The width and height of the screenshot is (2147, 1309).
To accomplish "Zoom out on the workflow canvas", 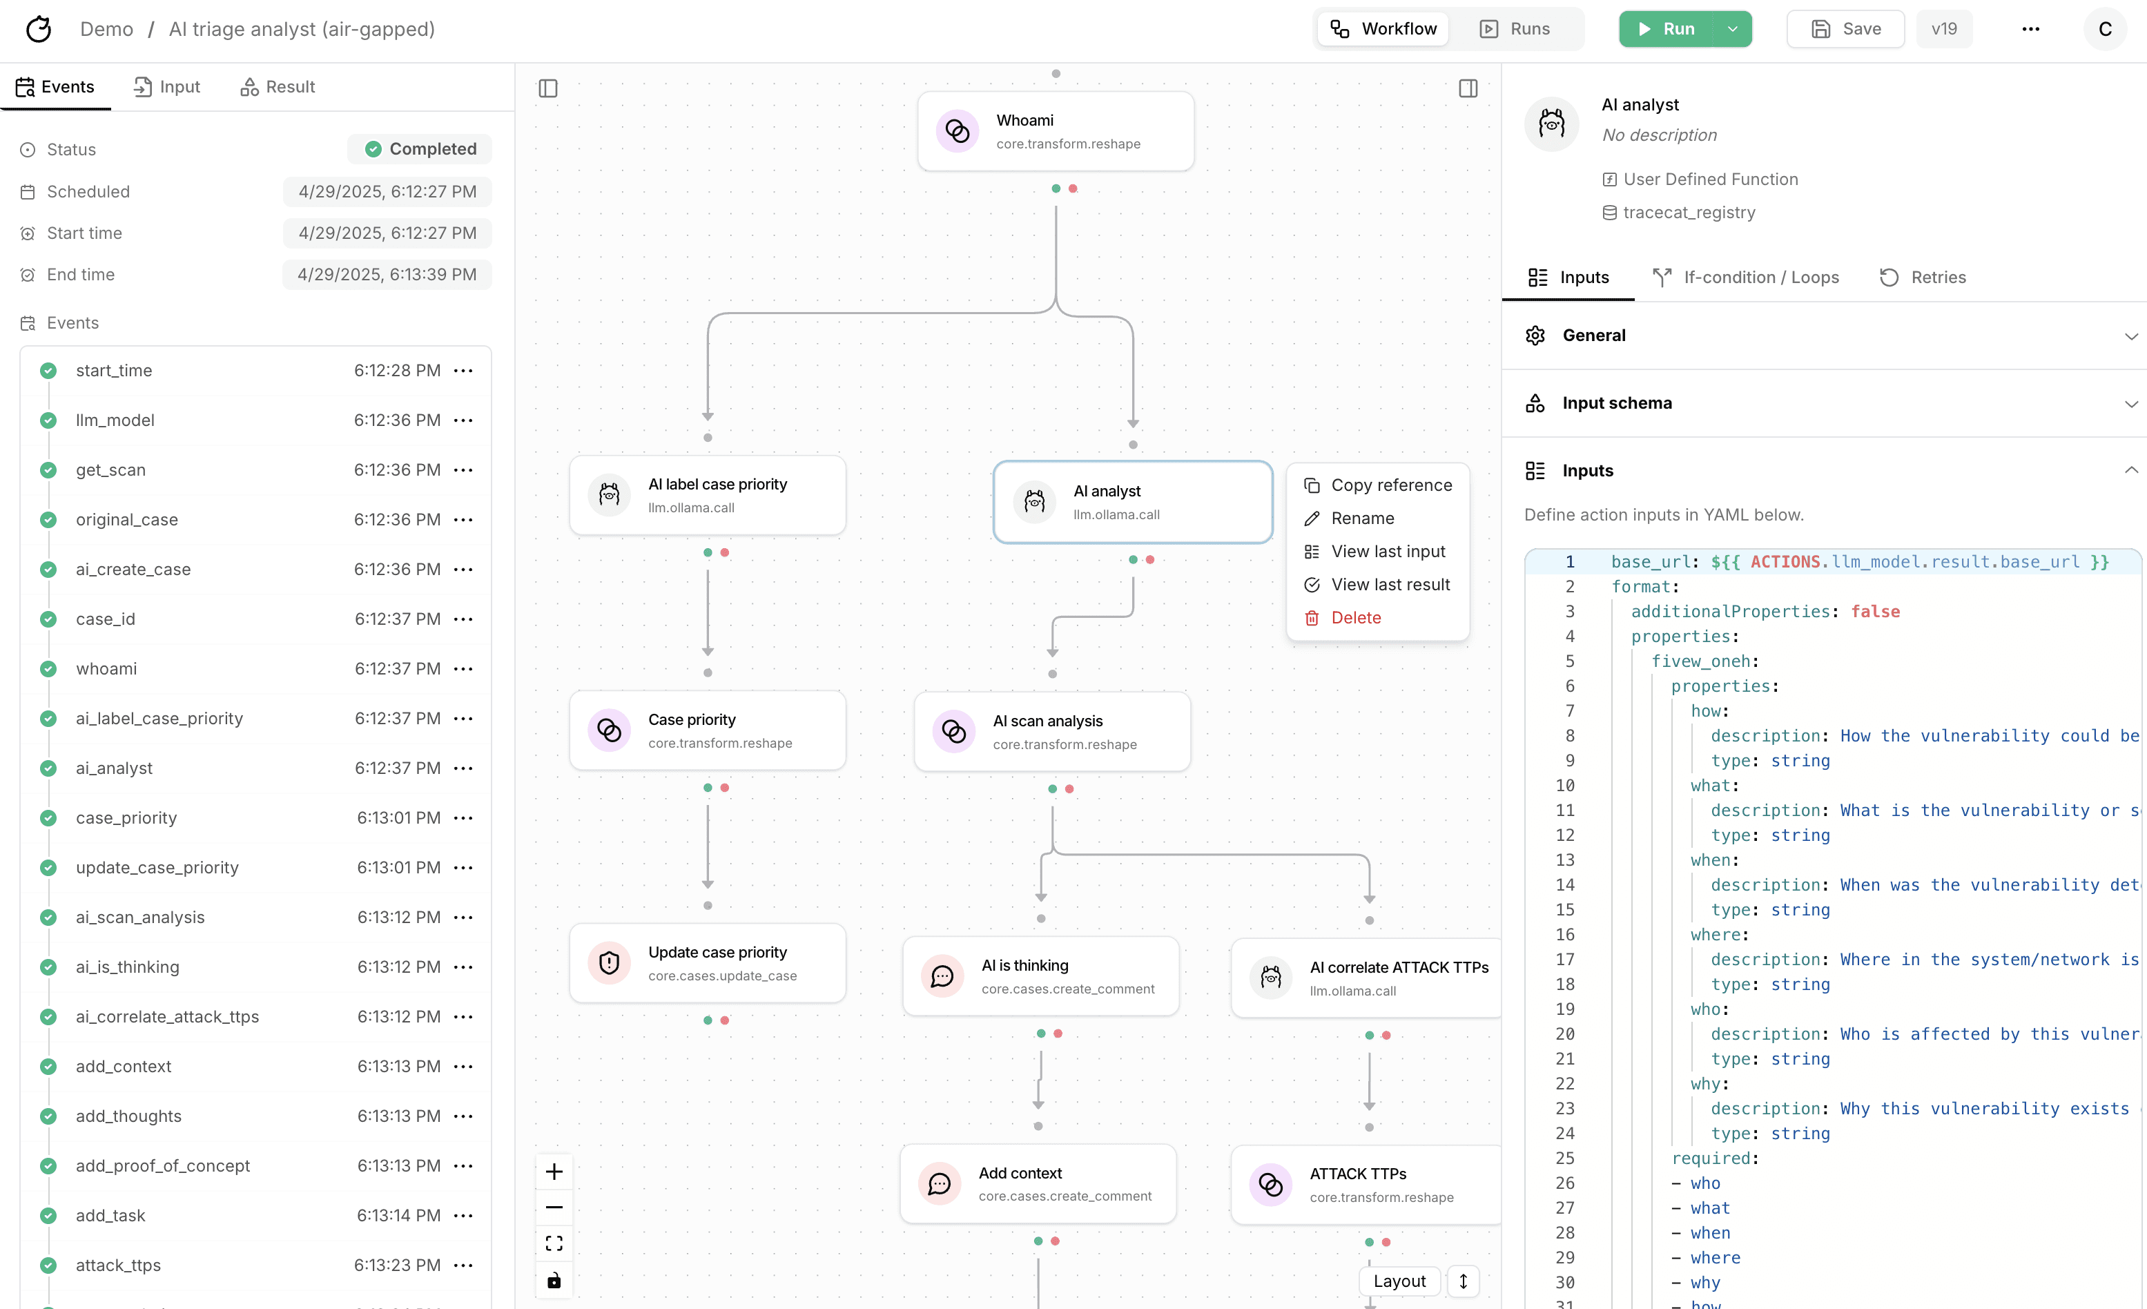I will [554, 1207].
